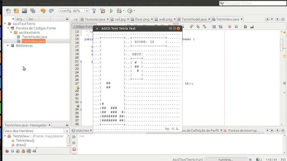The width and height of the screenshot is (287, 161).
Task: Open the floor.png editor tab
Action: coord(142,19)
